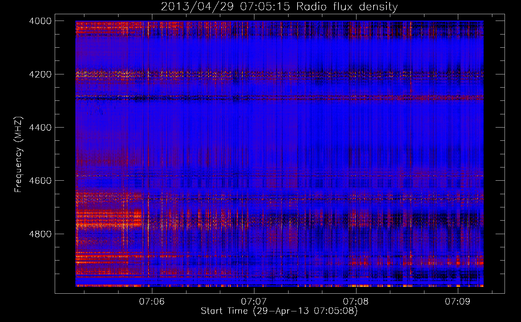The height and width of the screenshot is (322, 521).
Task: Click the 07:06 time tick label
Action: [152, 301]
